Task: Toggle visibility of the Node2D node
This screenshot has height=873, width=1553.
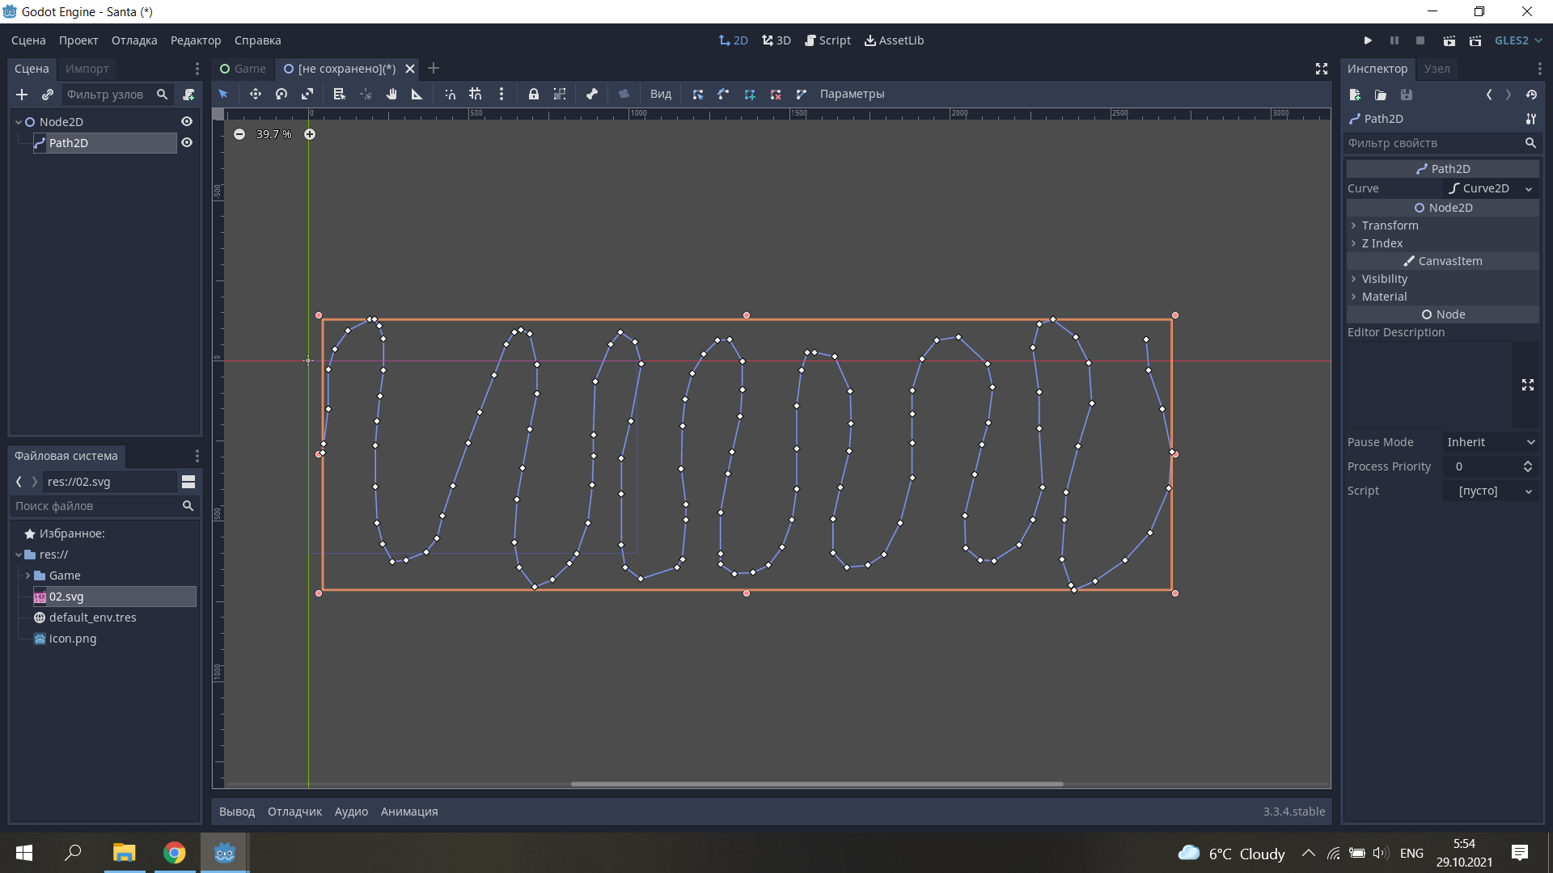Action: coord(187,121)
